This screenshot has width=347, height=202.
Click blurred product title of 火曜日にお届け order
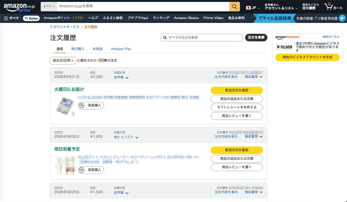[138, 97]
